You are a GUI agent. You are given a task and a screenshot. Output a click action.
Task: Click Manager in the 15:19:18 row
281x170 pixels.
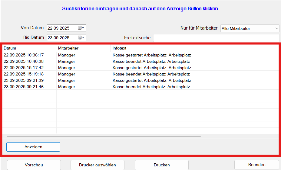pyautogui.click(x=67, y=74)
